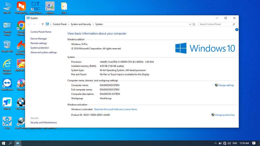Launch Google Chrome from desktop

tap(21, 28)
